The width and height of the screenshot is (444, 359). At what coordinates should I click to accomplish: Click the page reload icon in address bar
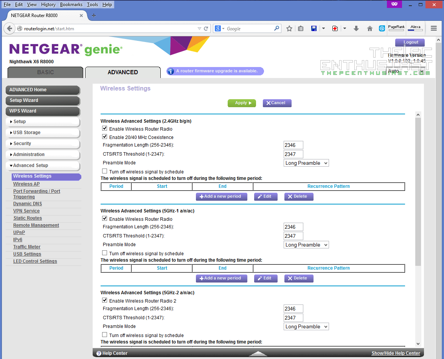[205, 28]
